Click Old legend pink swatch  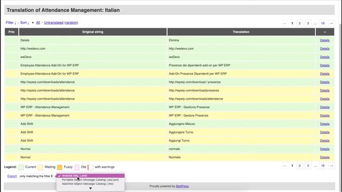coord(77,167)
